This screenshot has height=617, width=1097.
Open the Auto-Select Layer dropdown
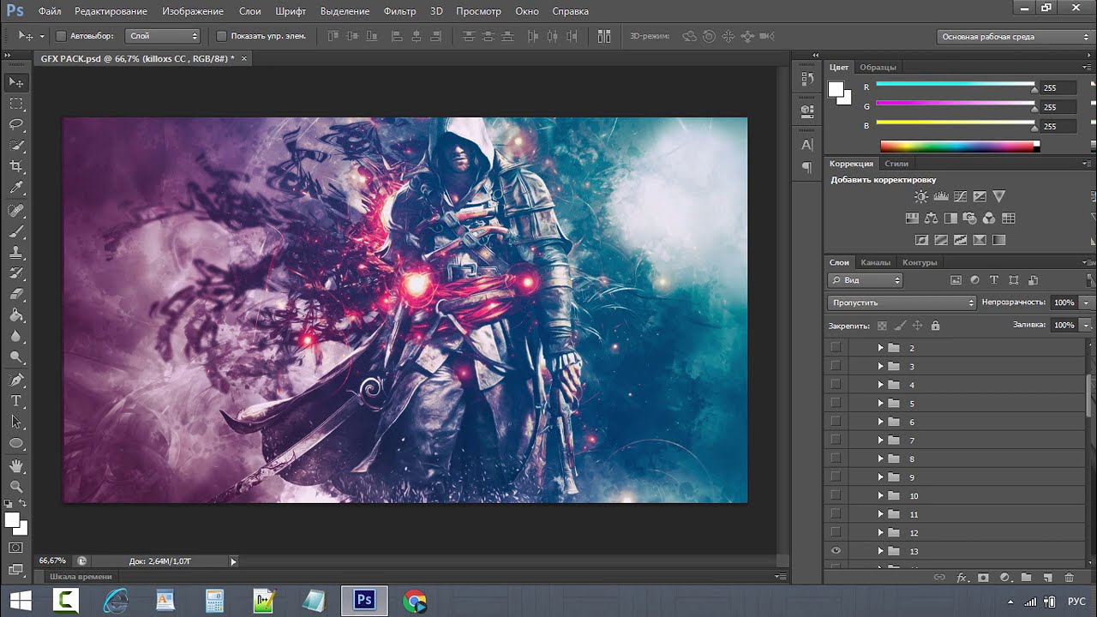point(163,36)
